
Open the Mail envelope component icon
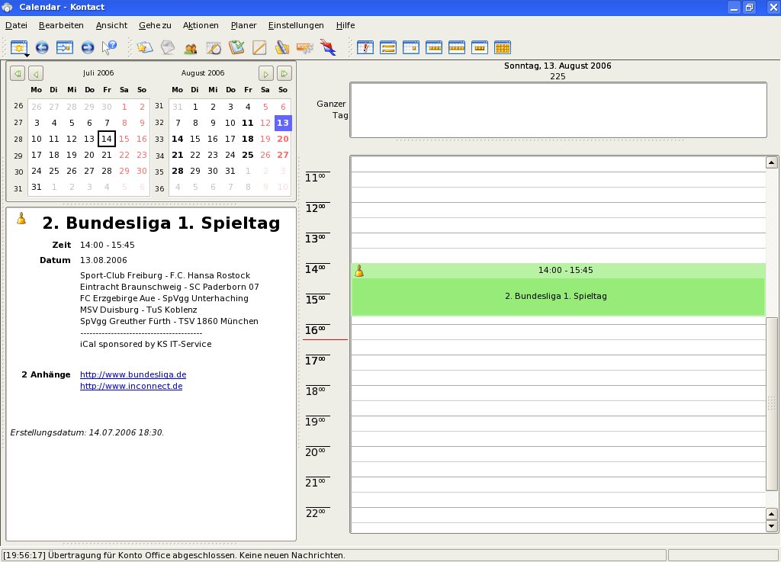click(x=168, y=48)
